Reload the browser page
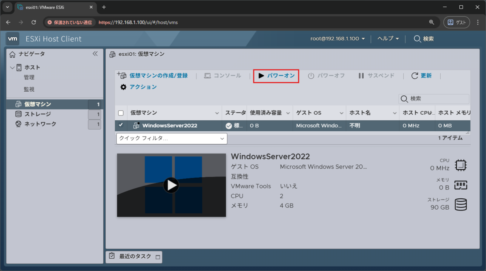This screenshot has height=271, width=486. [34, 22]
